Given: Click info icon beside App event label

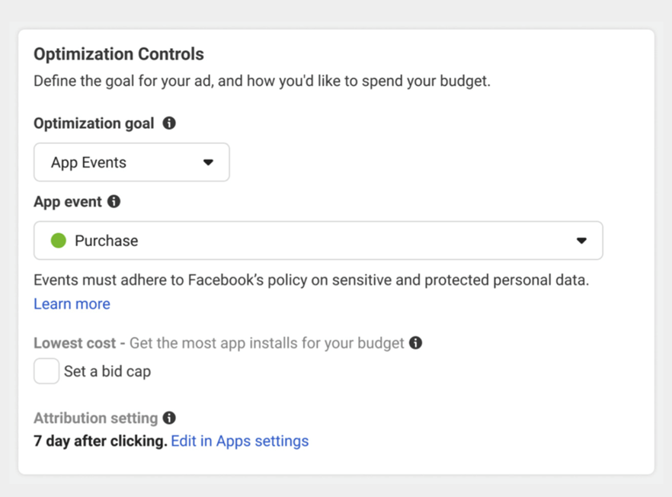Looking at the screenshot, I should click(114, 201).
